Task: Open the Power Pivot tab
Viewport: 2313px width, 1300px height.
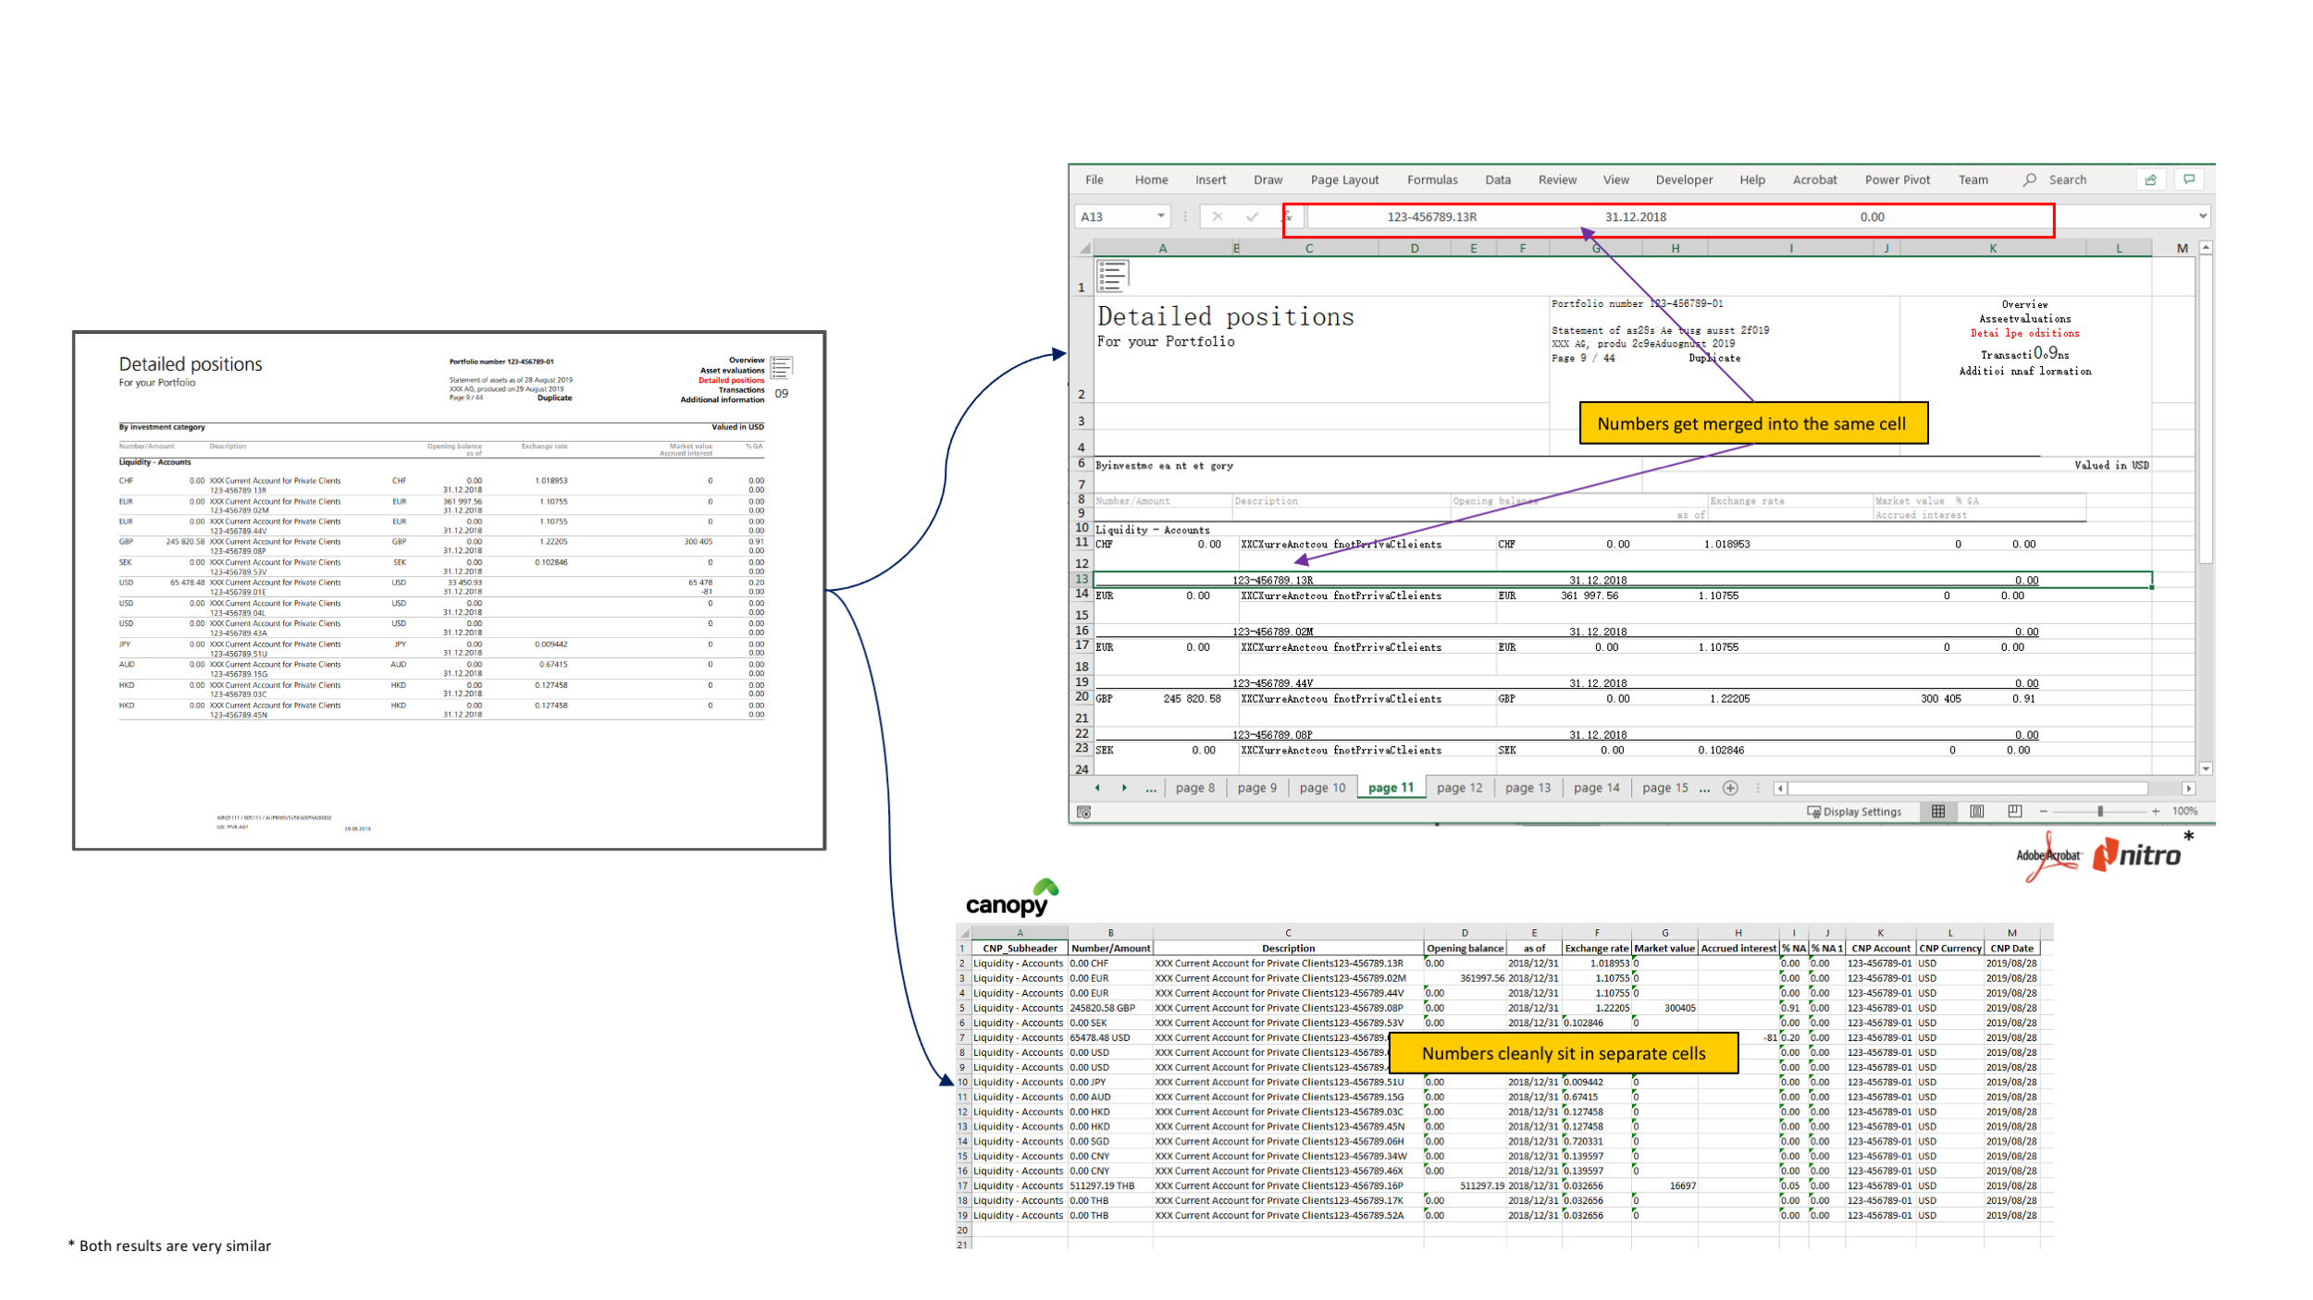Action: tap(1898, 180)
